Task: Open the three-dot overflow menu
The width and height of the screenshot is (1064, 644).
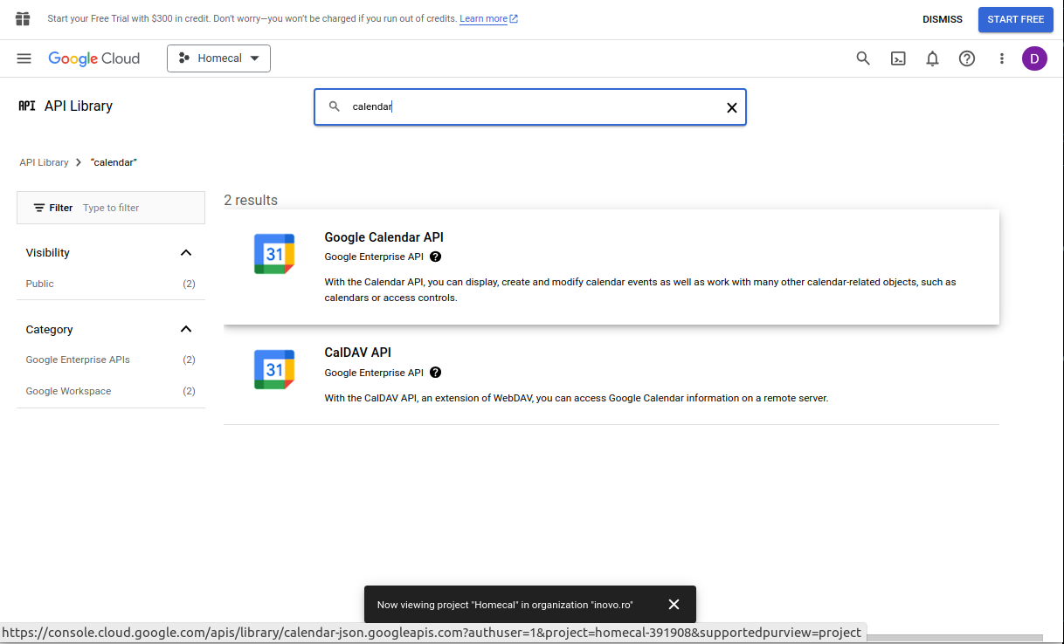Action: click(x=1002, y=58)
